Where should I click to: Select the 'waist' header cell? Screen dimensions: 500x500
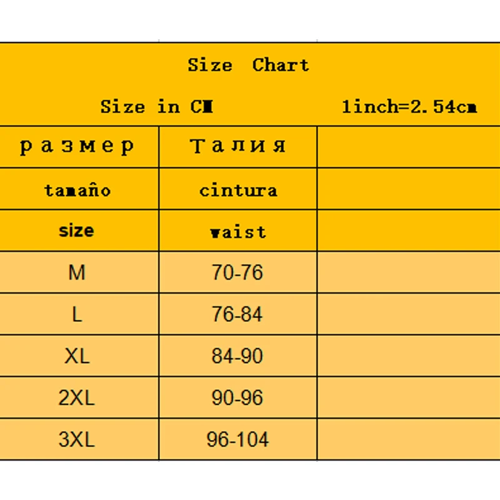coord(237,232)
